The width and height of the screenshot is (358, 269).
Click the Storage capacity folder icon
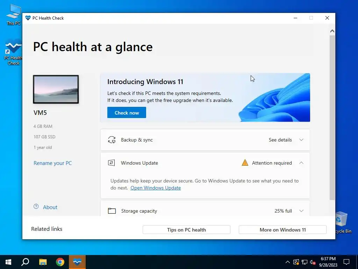tap(112, 211)
